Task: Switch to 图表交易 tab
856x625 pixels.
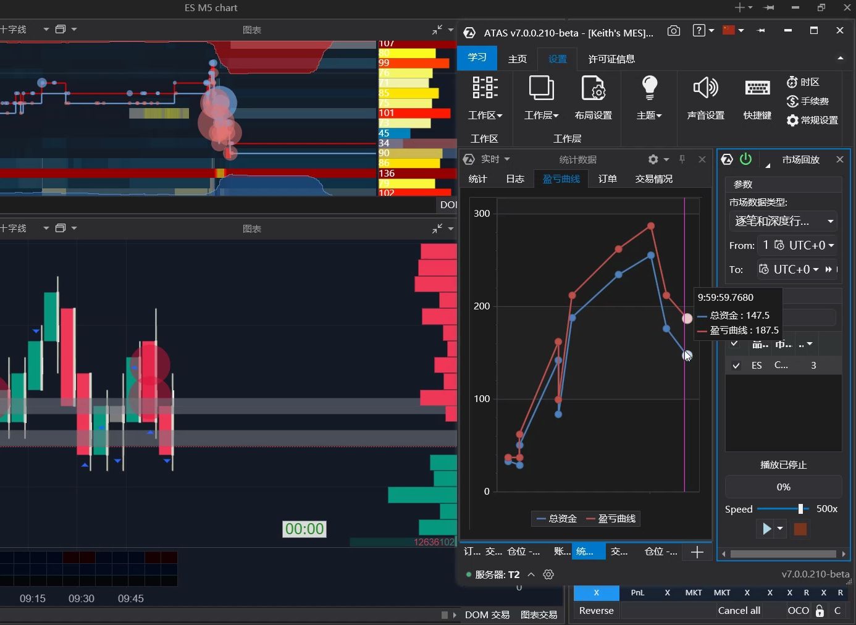Action: click(x=539, y=615)
